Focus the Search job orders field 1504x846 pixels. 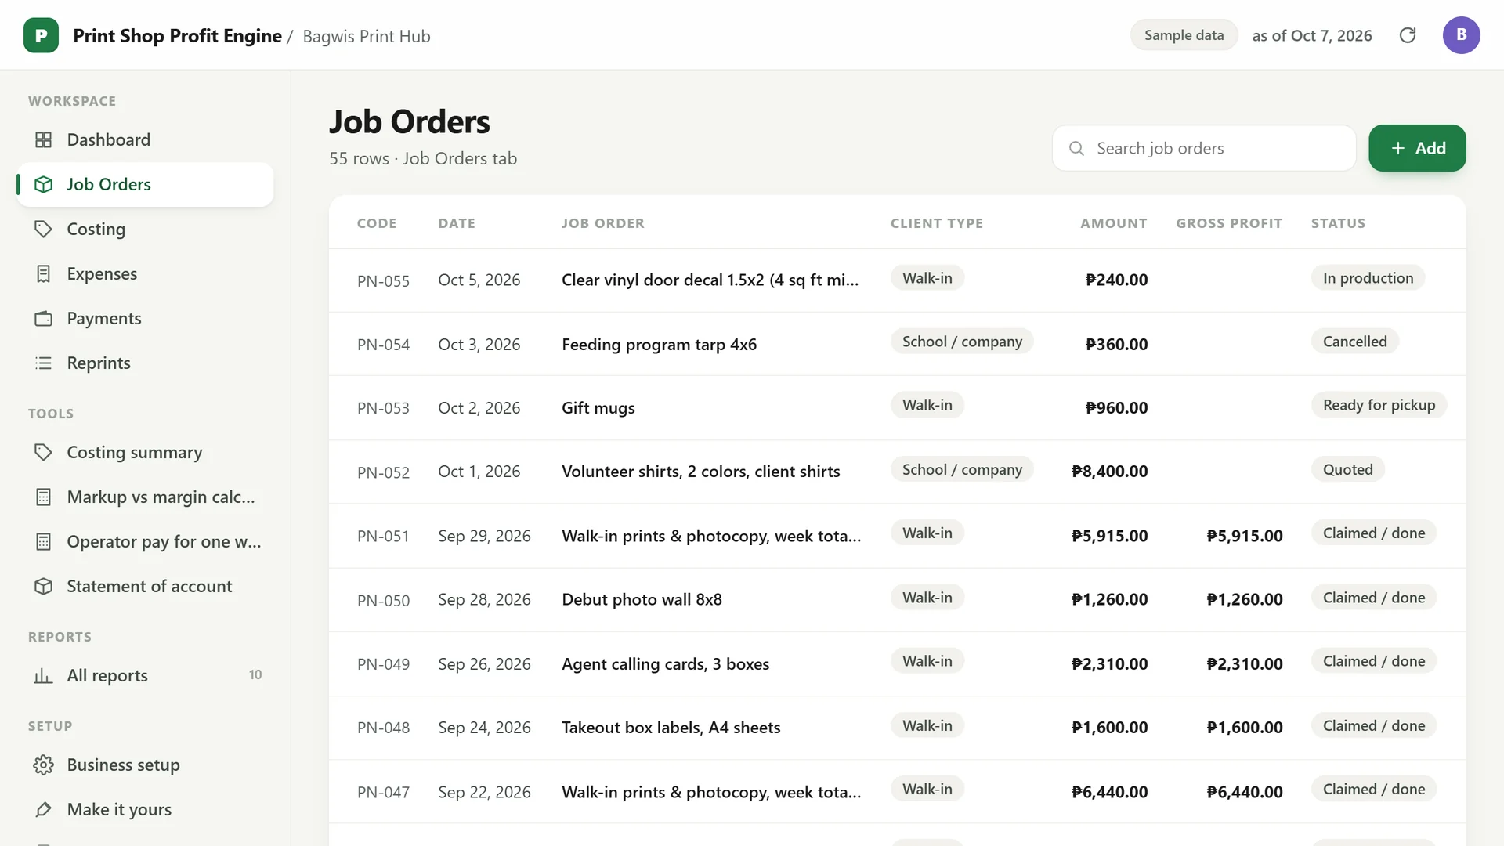click(1204, 148)
